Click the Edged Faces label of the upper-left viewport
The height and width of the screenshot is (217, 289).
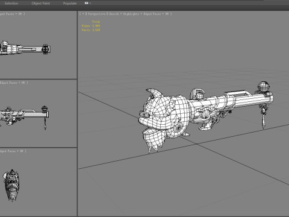point(7,14)
